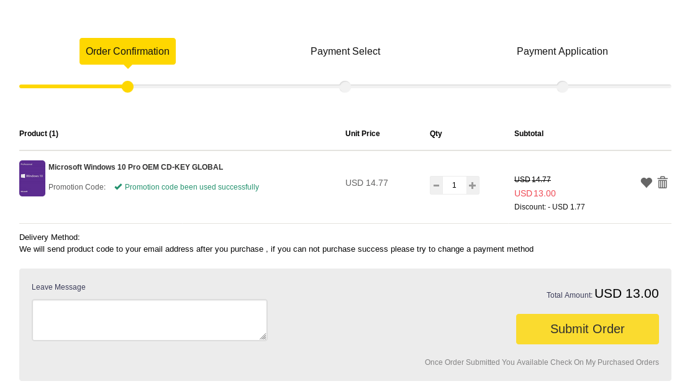
Task: Grab the message box resize handle
Action: click(x=263, y=336)
